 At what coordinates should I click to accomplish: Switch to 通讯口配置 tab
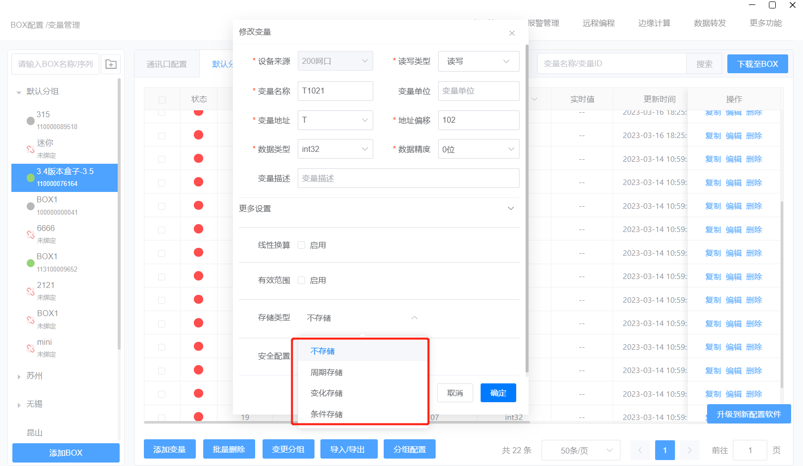click(x=167, y=64)
